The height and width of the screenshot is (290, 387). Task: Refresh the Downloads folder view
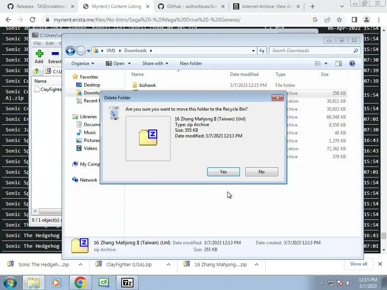coord(262,51)
